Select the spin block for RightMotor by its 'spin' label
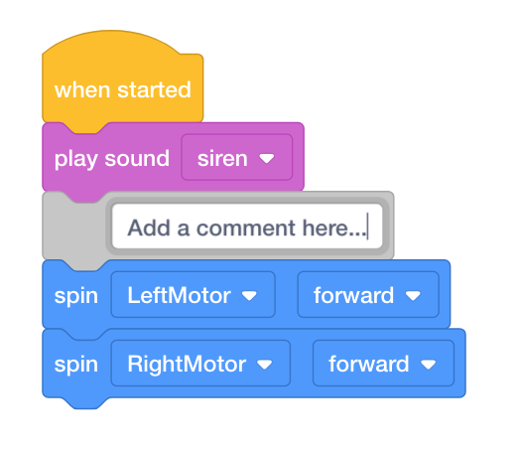The height and width of the screenshot is (453, 516). tap(76, 365)
